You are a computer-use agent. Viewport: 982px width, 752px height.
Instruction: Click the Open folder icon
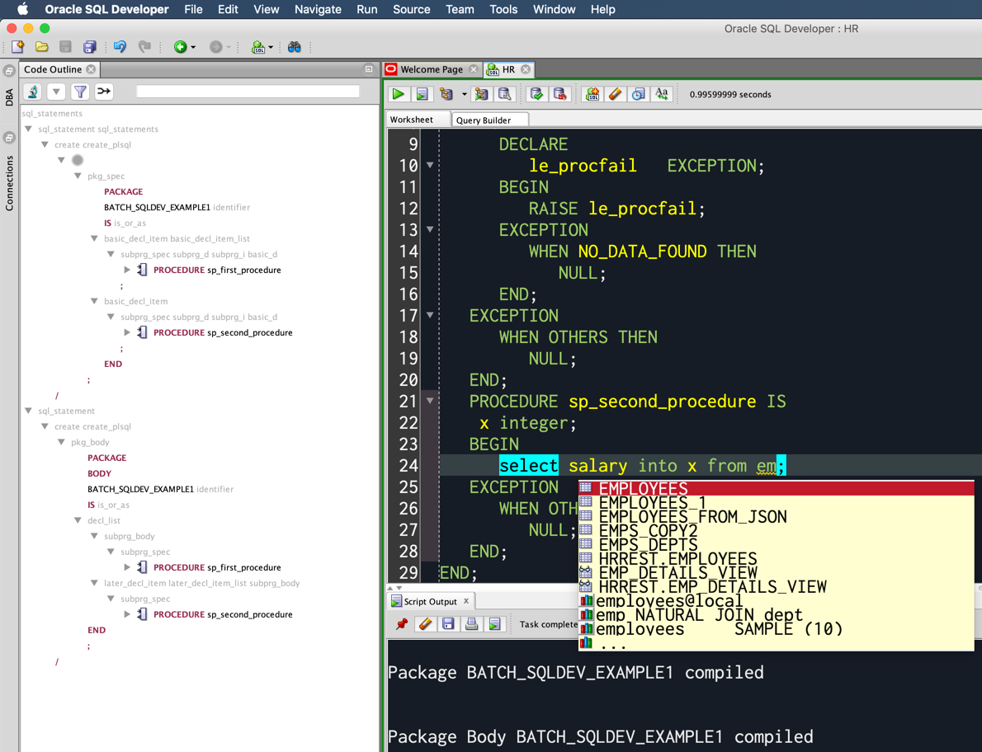coord(41,47)
